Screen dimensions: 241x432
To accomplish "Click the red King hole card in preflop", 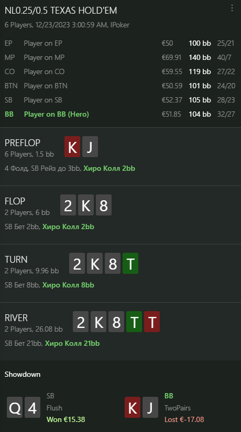I will 72,147.
